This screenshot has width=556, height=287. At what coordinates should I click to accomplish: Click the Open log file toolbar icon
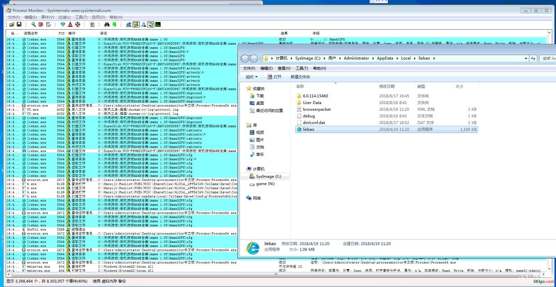pos(12,25)
